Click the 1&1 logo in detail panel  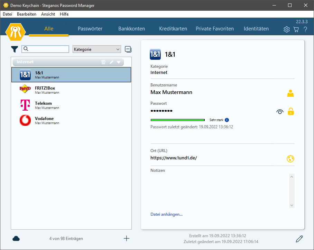click(155, 54)
